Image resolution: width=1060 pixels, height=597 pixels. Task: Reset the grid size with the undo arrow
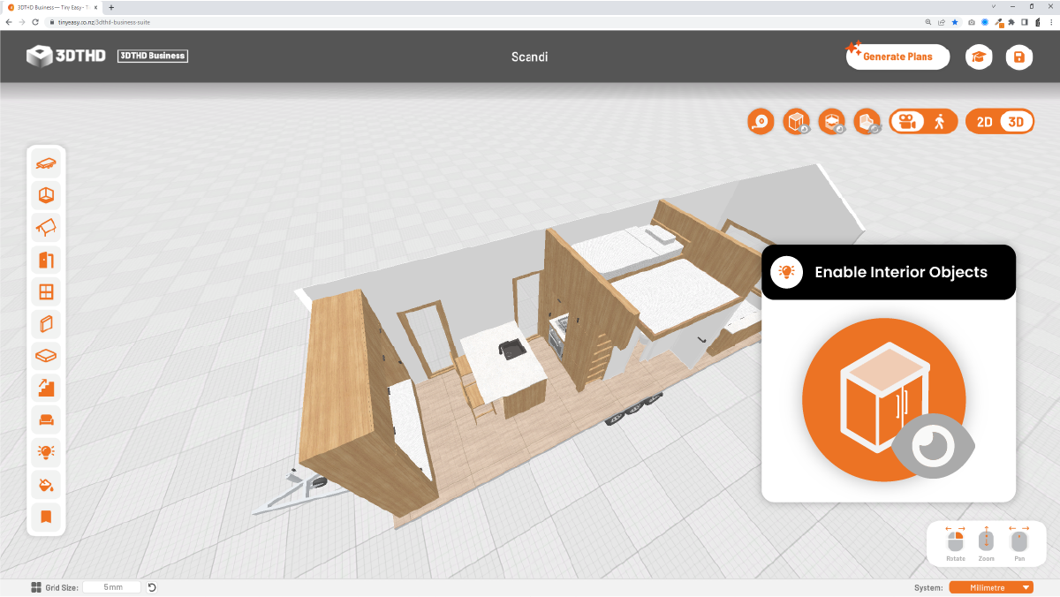tap(152, 587)
